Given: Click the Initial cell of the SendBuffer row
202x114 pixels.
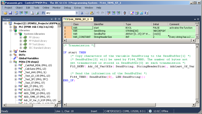Looking at the screenshot, I should click(x=160, y=34).
